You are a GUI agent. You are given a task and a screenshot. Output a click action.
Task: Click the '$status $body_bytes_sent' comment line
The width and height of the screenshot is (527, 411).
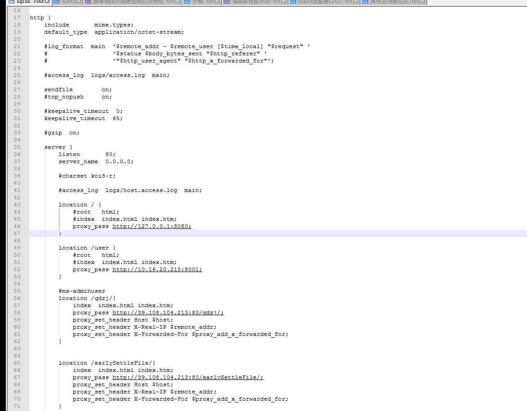click(x=155, y=54)
